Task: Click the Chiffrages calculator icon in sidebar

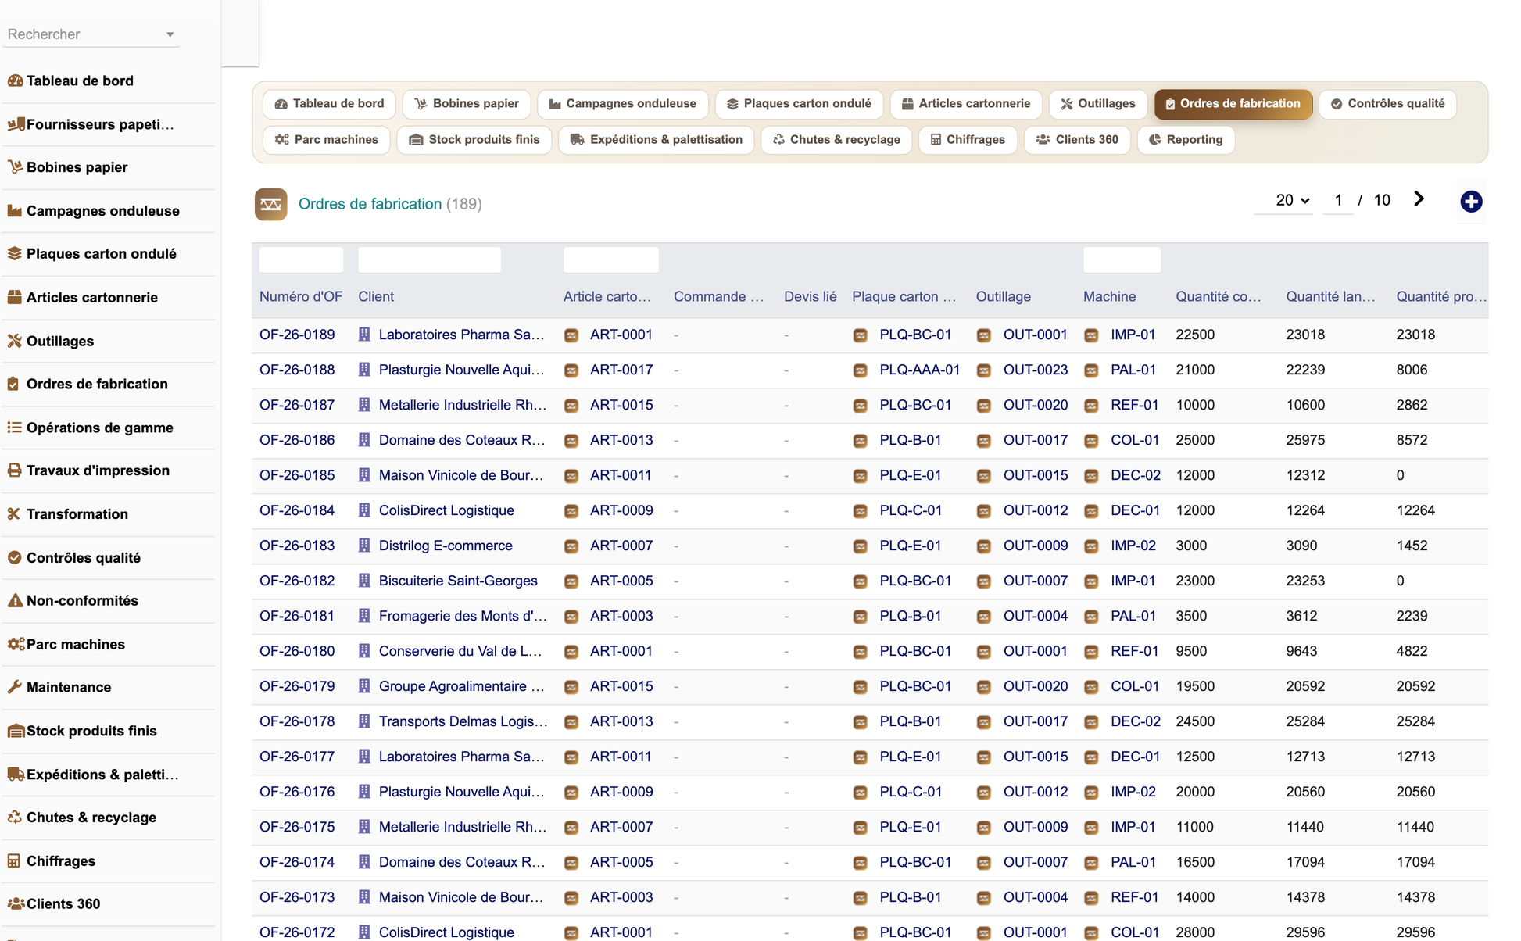Action: (x=14, y=860)
